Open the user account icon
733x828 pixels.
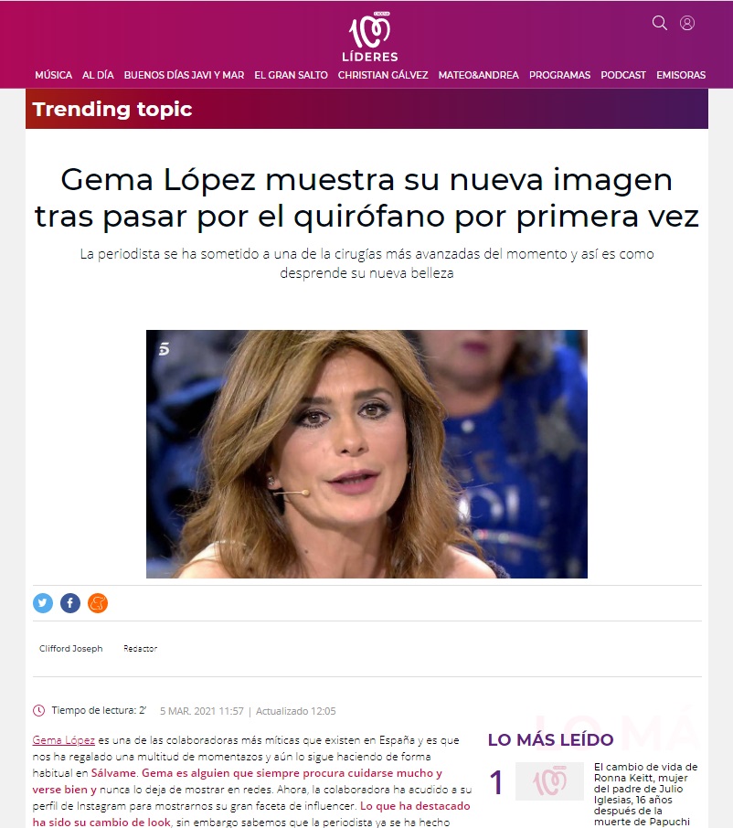(x=687, y=23)
